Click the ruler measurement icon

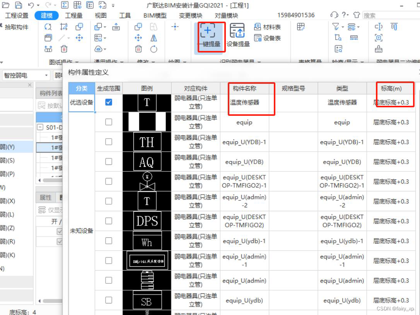coord(354,38)
